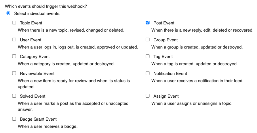Select the 'Select individual events' radio button

tap(8, 13)
